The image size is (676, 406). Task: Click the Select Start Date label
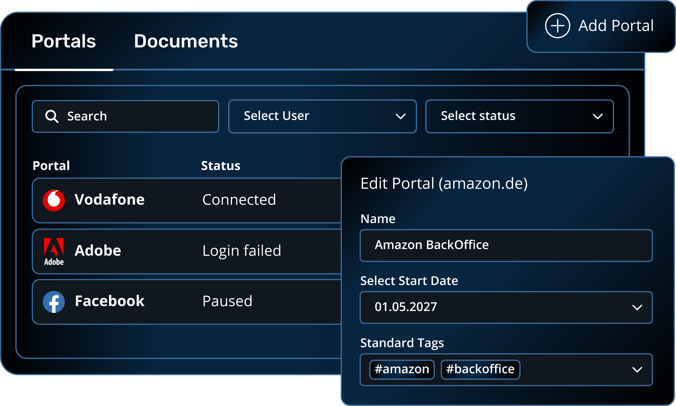click(x=409, y=281)
